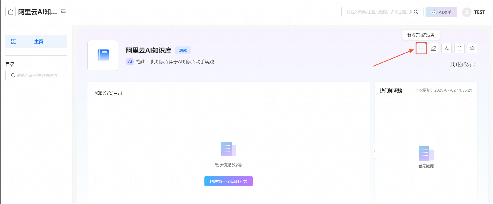The width and height of the screenshot is (493, 204).
Task: Delete the knowledge base via the trash icon
Action: click(459, 48)
